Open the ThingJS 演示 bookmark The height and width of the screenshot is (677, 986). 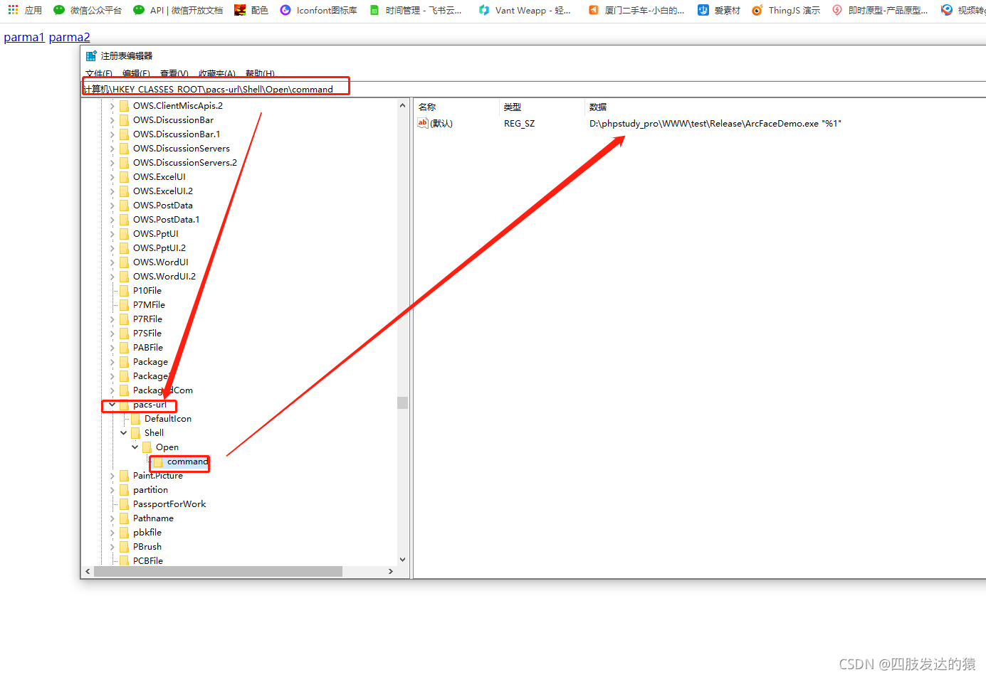pos(786,10)
